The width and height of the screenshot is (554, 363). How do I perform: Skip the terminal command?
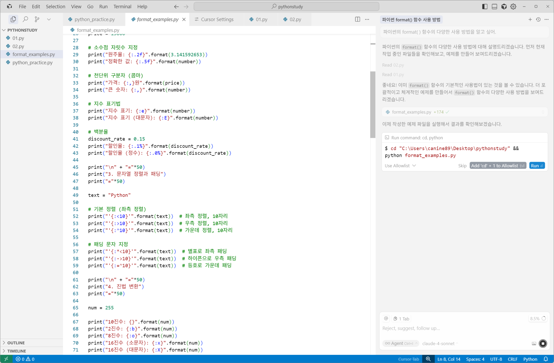coord(462,166)
